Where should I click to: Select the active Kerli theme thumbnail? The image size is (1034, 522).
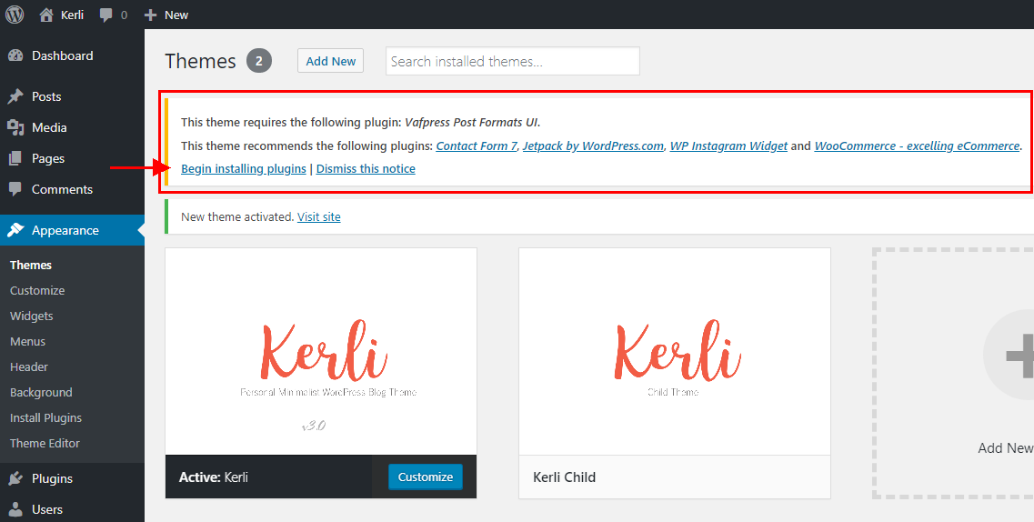(x=321, y=351)
